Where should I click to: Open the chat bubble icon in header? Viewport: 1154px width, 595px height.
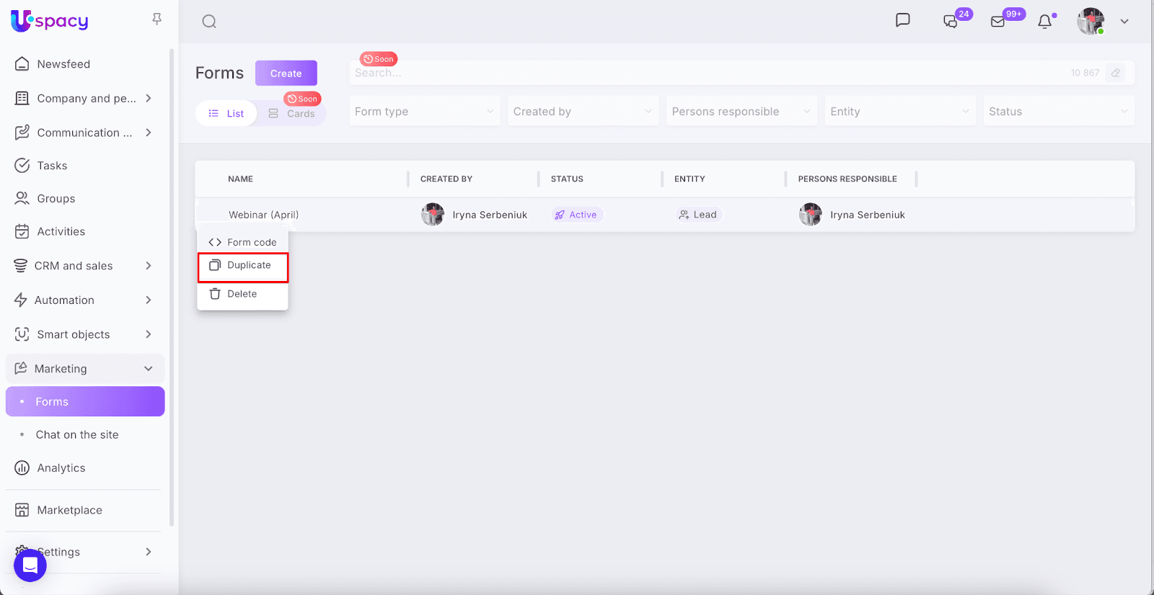pos(902,20)
